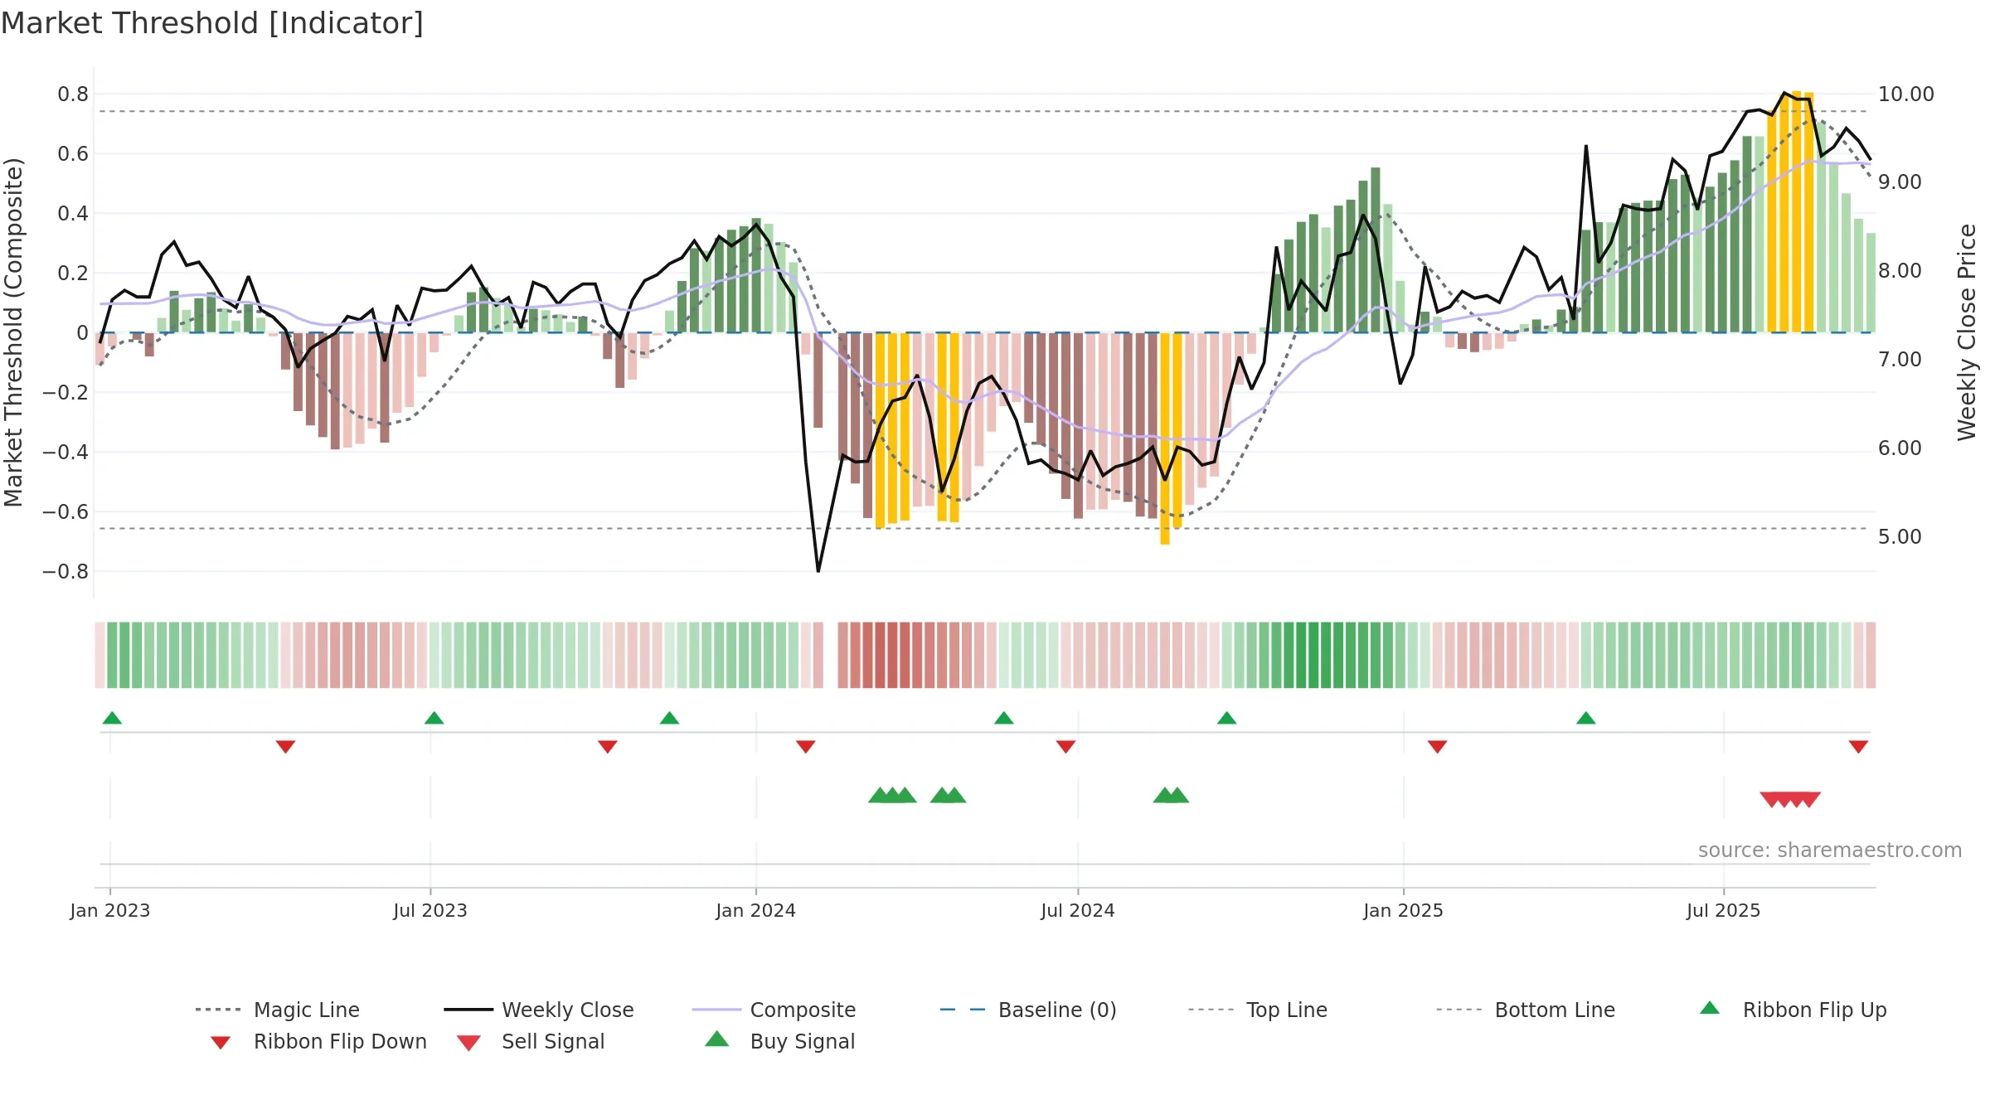Click the Ribbon Flip Down marker after Jan 2025
The height and width of the screenshot is (1119, 1990).
point(1438,747)
